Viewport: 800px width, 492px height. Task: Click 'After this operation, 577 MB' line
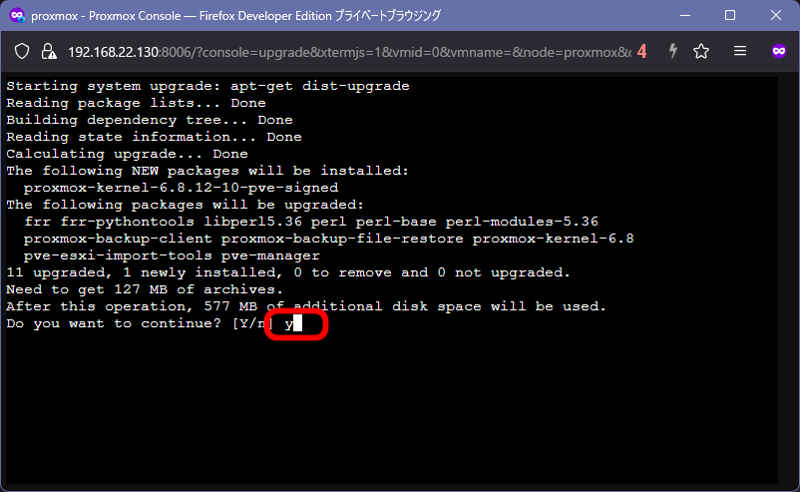coord(306,306)
